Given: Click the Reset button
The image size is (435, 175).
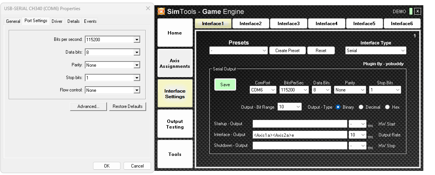Looking at the screenshot, I should 321,51.
